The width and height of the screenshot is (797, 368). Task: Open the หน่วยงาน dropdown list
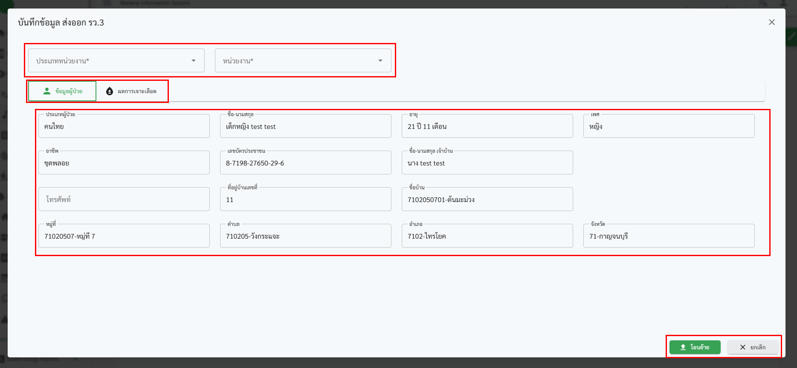point(303,61)
